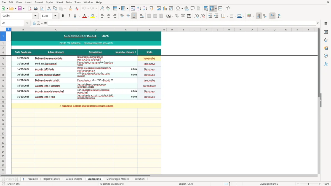Clear direct formatting with the eraser icon

(x=77, y=9)
